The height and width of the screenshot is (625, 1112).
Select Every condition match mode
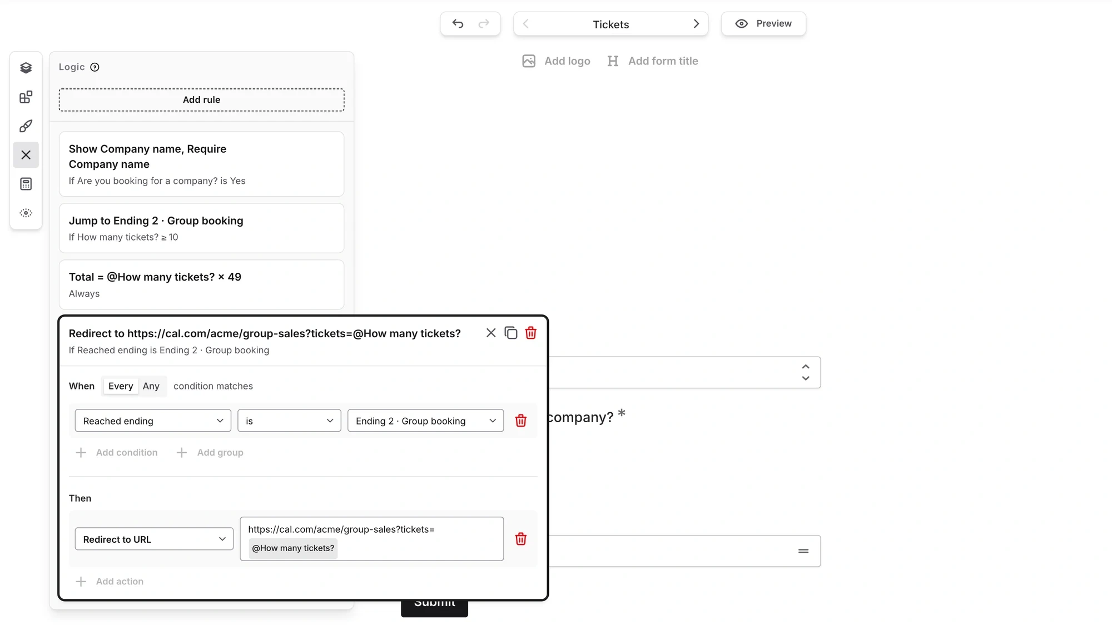pyautogui.click(x=121, y=386)
